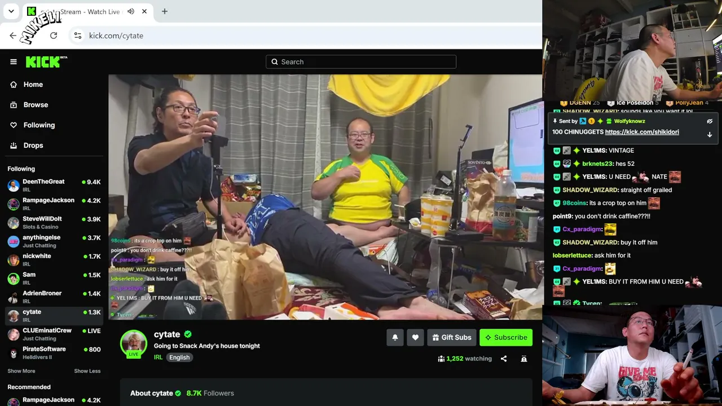Click 98coins username in chat
The image size is (722, 406).
[574, 203]
